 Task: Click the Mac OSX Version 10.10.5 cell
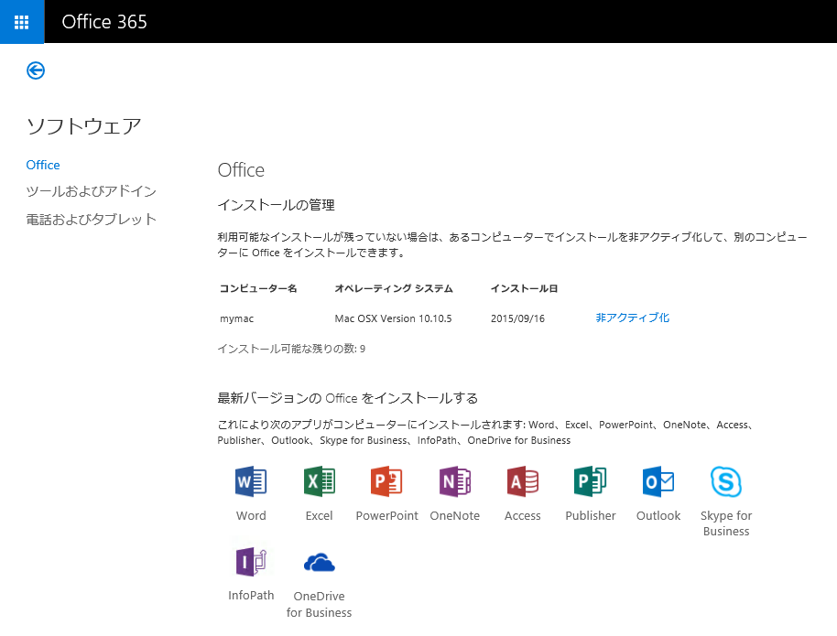point(394,318)
